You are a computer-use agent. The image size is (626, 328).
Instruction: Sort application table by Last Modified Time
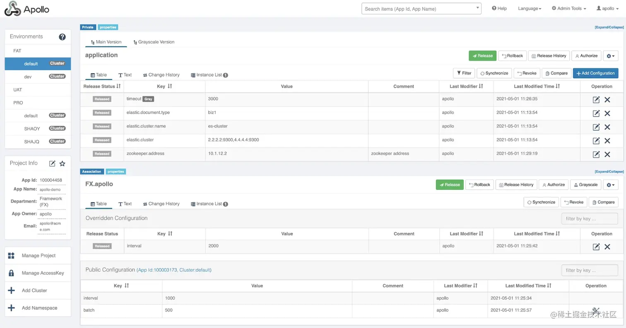point(558,86)
